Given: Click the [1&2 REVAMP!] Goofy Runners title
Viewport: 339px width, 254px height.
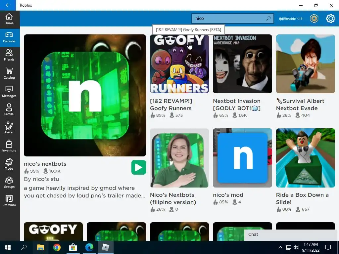Looking at the screenshot, I should pos(171,105).
